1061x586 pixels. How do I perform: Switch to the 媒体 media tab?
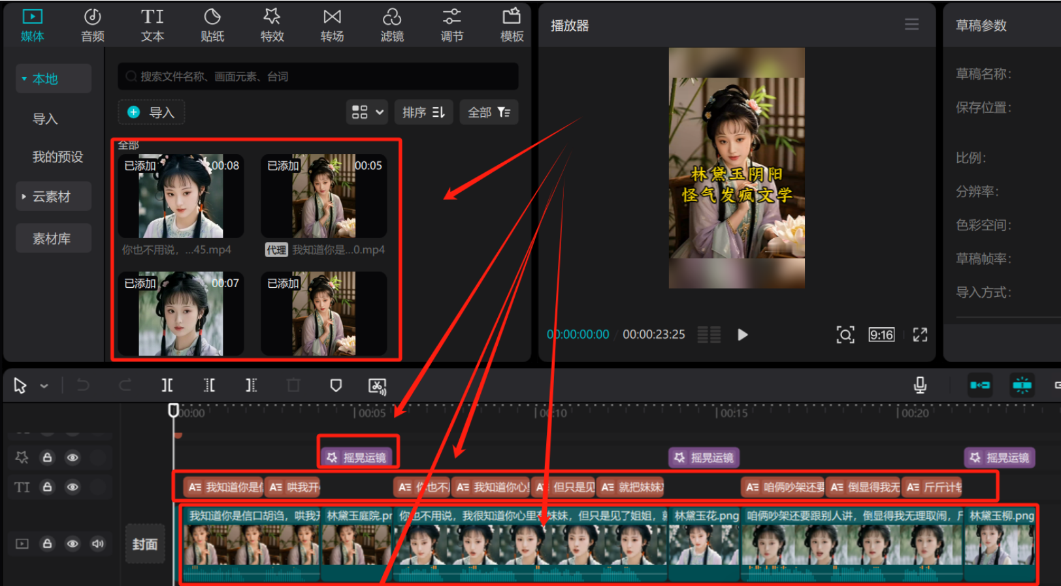point(32,25)
